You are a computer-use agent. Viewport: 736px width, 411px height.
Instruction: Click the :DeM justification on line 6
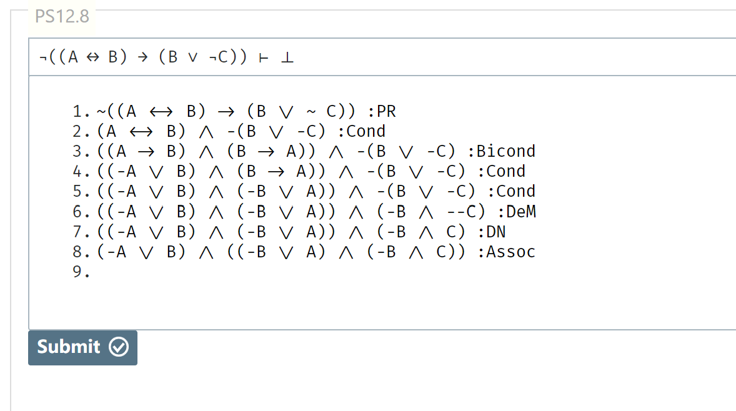click(516, 212)
